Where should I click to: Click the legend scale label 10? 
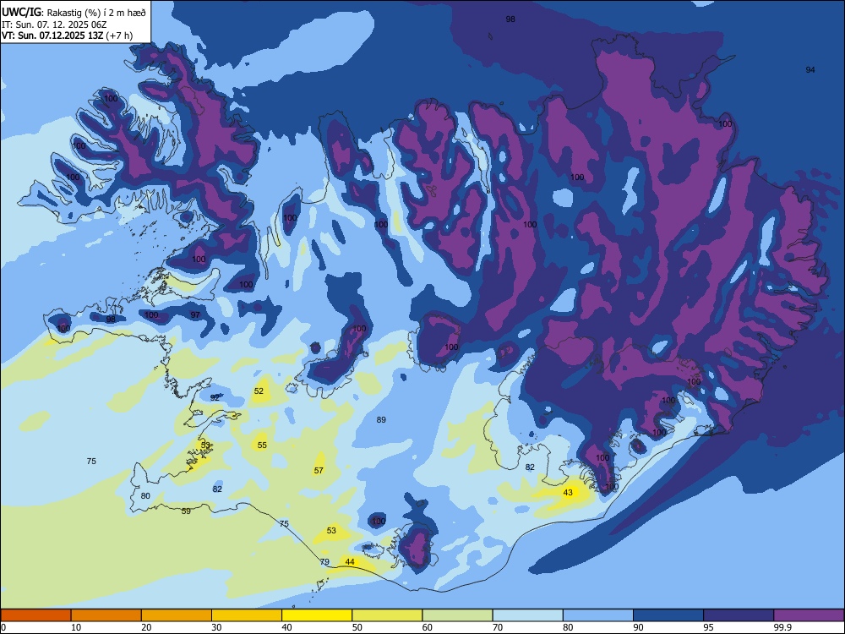[76, 627]
